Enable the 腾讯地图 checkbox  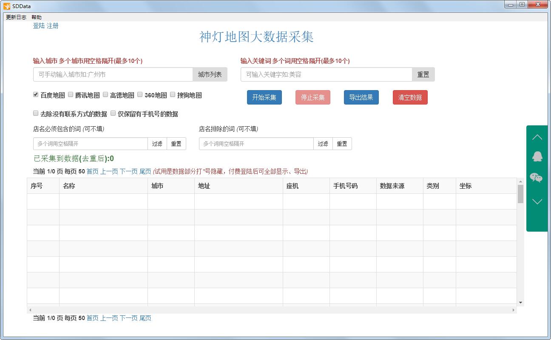tap(70, 94)
